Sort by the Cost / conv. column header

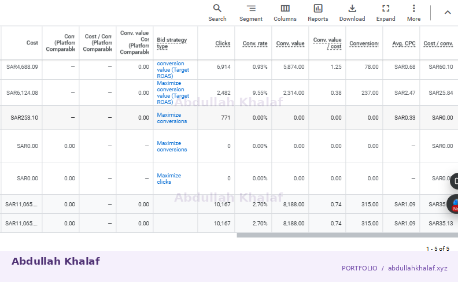(438, 43)
